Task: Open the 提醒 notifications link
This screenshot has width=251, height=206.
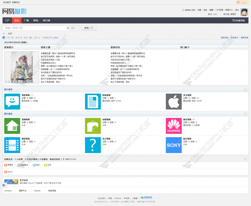Action: pyautogui.click(x=211, y=10)
